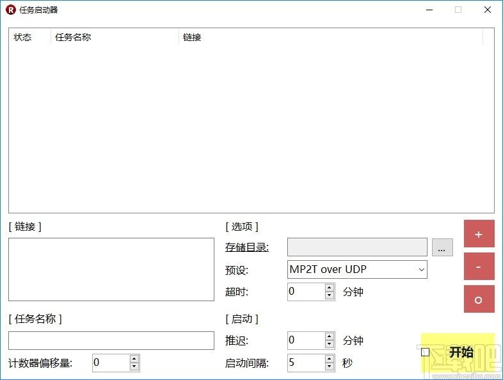The image size is (503, 380).
Task: Click the app logo in title bar
Action: pyautogui.click(x=11, y=10)
